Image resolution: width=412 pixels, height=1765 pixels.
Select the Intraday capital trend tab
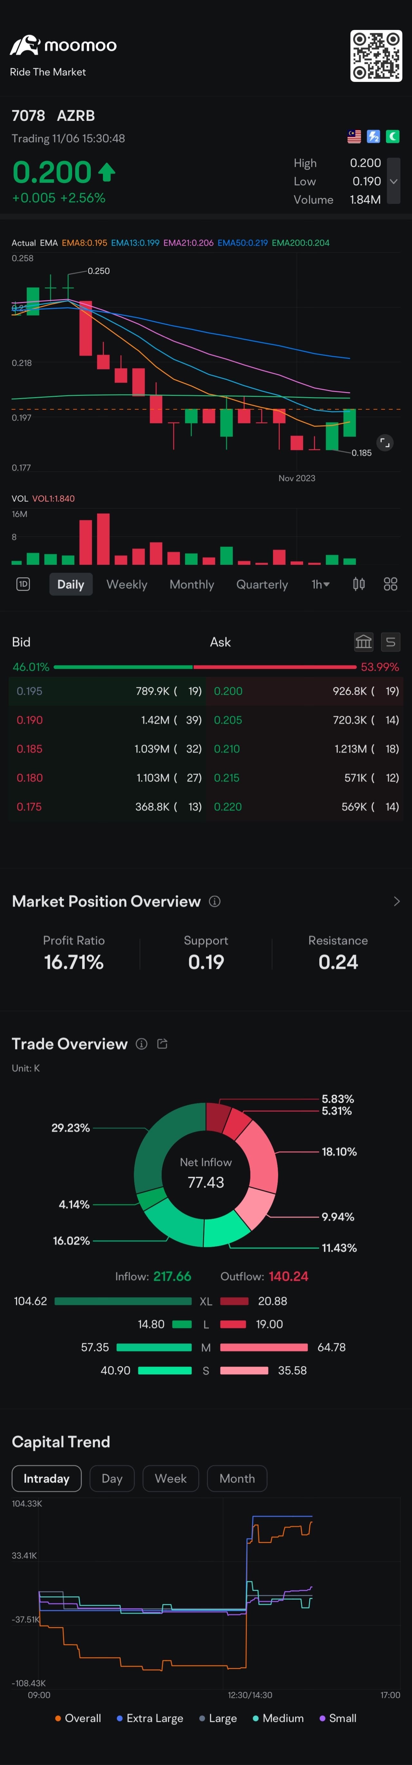click(x=47, y=1479)
